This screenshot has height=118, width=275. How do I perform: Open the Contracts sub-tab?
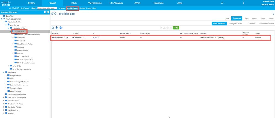point(252,23)
